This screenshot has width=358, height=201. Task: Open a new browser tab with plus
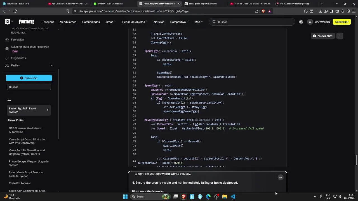pos(322,4)
